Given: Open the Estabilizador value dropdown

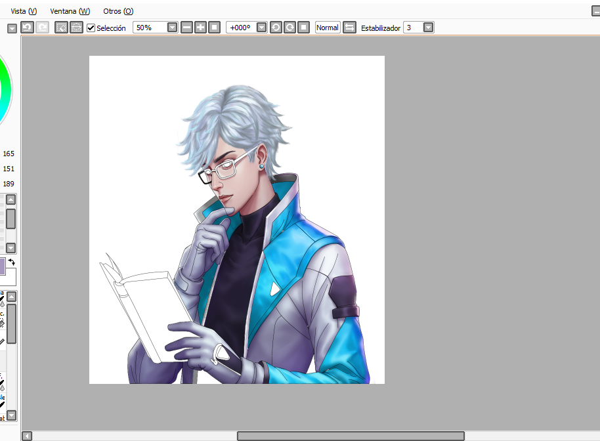Looking at the screenshot, I should tap(428, 28).
